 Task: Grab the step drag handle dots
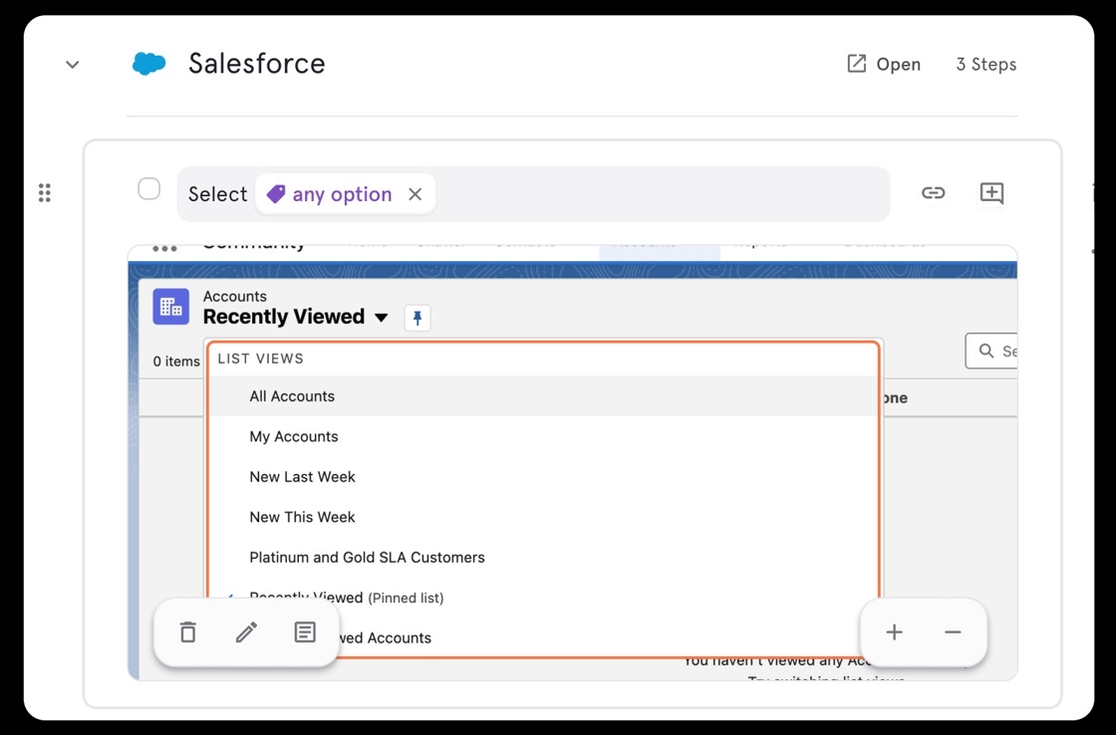[44, 193]
